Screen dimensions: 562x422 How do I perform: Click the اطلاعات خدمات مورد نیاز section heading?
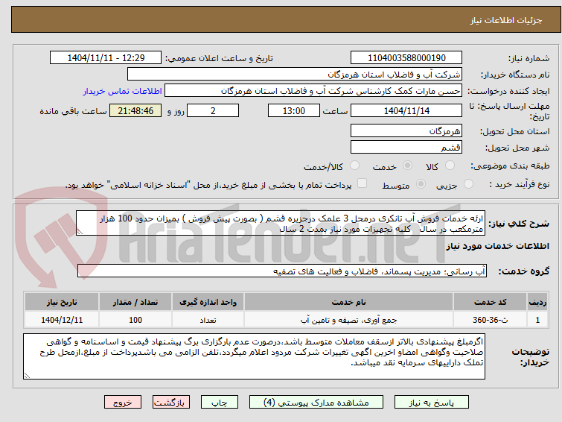[x=497, y=246]
